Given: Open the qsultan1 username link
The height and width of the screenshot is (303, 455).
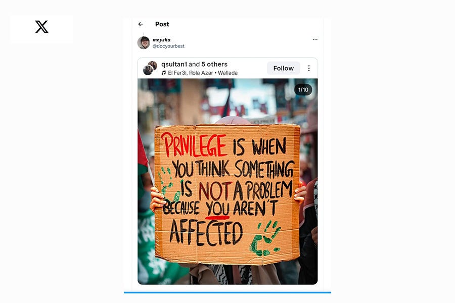Looking at the screenshot, I should tap(174, 64).
